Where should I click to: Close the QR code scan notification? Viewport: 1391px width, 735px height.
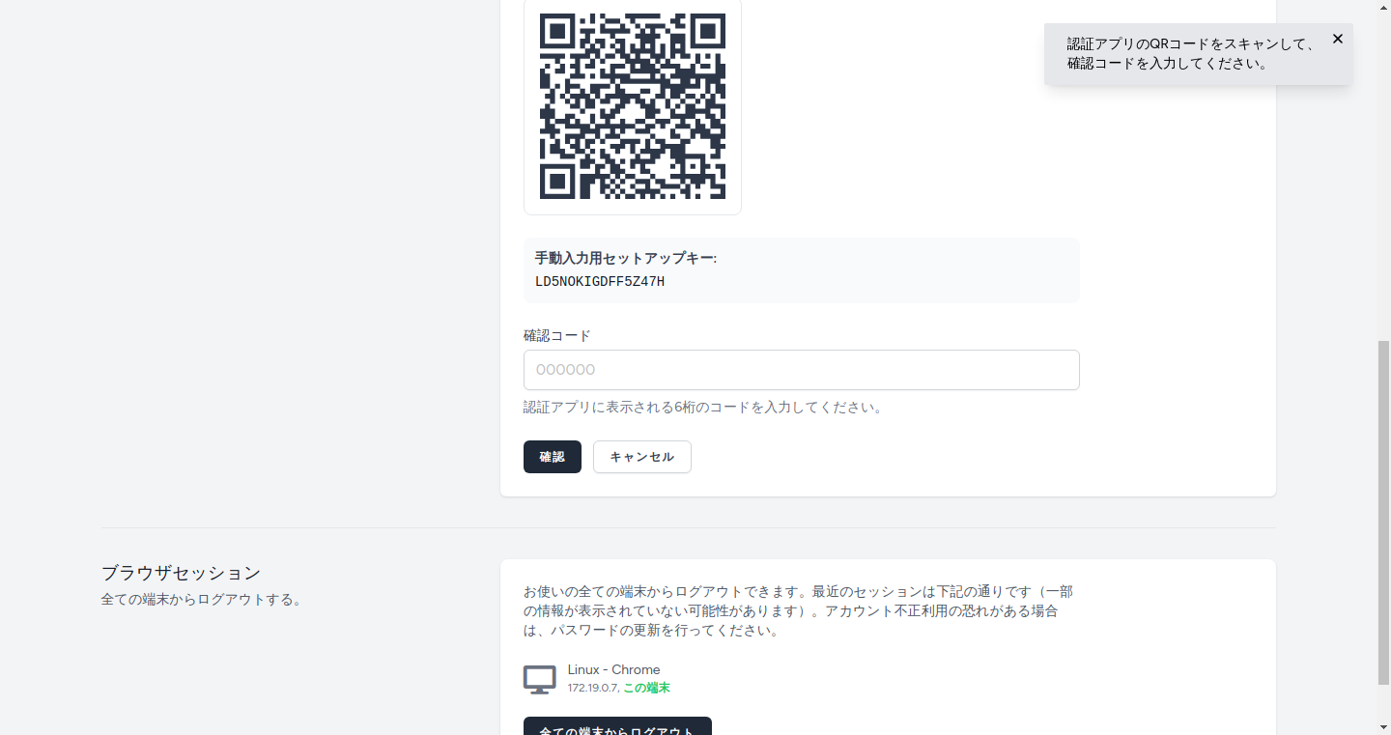pos(1337,39)
